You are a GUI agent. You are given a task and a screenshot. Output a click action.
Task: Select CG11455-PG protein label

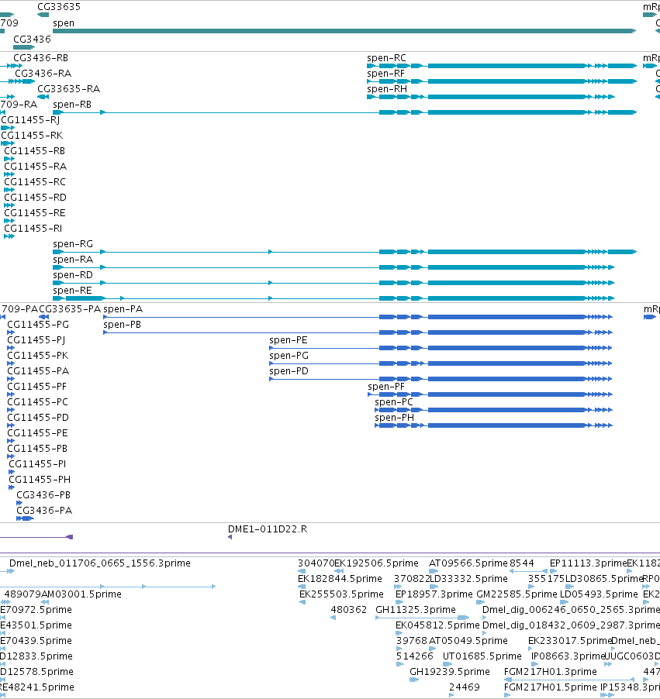[38, 325]
